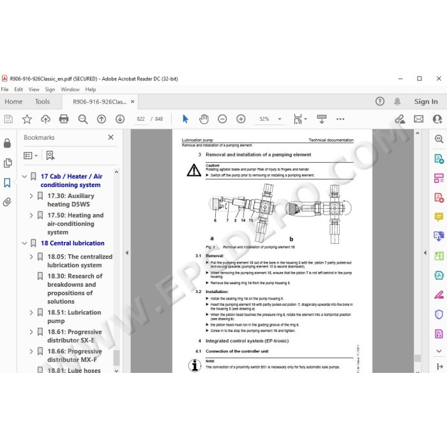Open notifications bell icon

point(397,102)
